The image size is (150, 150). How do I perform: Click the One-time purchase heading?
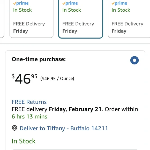click(x=39, y=59)
